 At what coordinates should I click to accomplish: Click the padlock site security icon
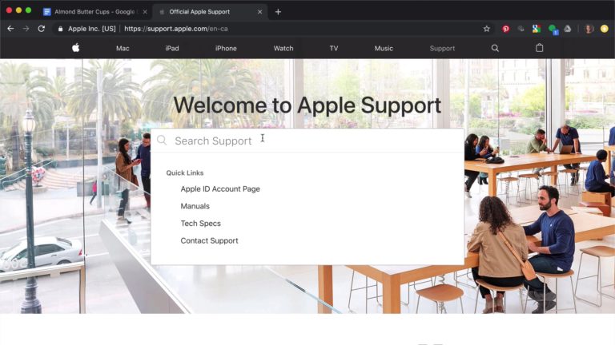[60, 29]
